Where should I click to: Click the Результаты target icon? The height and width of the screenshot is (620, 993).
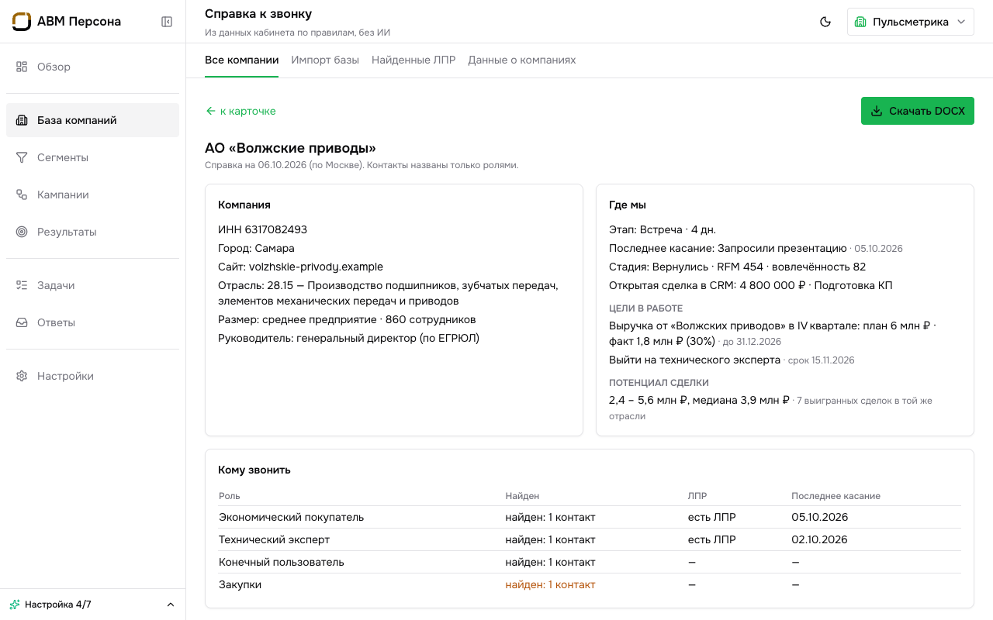click(x=22, y=232)
